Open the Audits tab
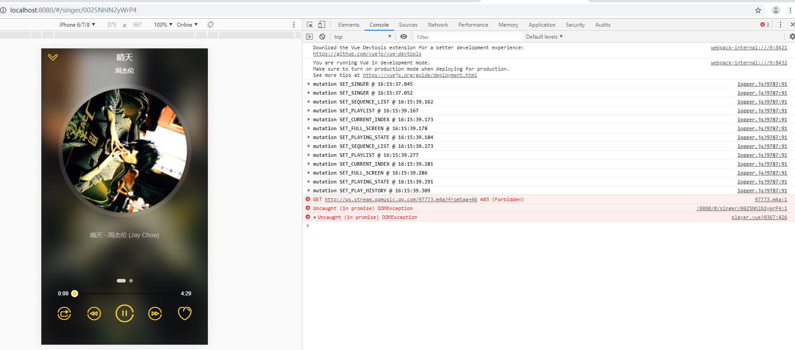795x350 pixels. click(x=603, y=25)
